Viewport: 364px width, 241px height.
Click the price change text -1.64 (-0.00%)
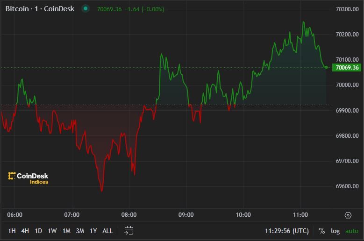pos(144,9)
